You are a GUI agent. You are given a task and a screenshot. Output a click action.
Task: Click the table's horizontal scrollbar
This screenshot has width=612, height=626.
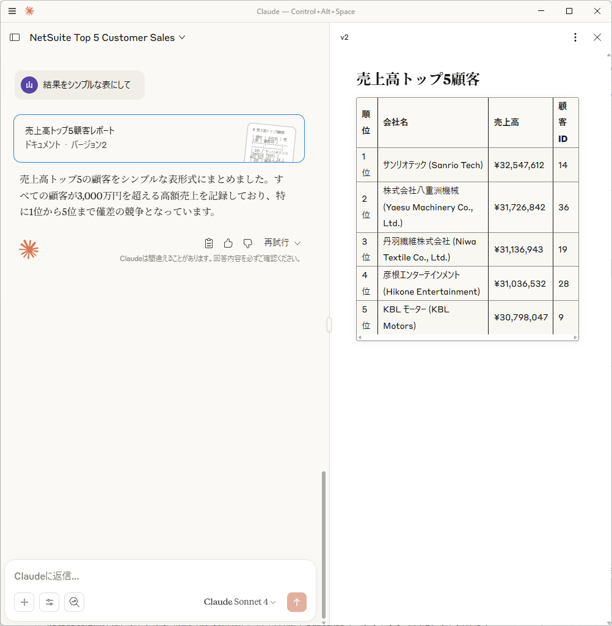(468, 337)
